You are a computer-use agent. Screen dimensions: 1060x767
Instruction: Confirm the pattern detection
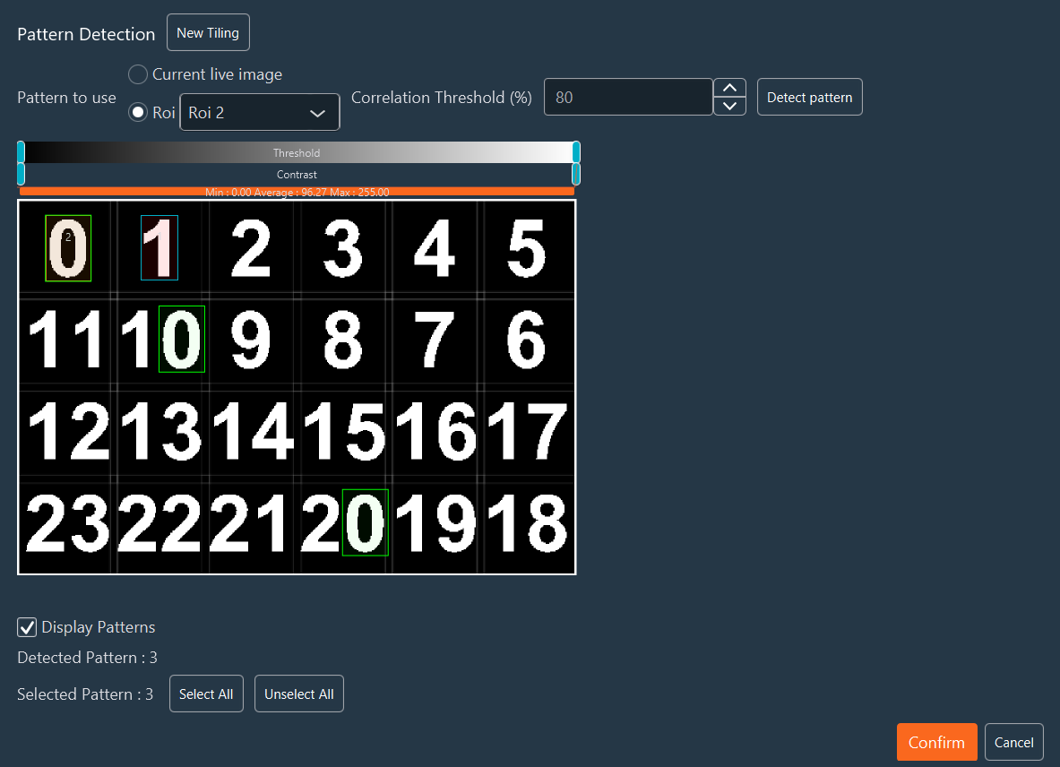click(x=936, y=742)
